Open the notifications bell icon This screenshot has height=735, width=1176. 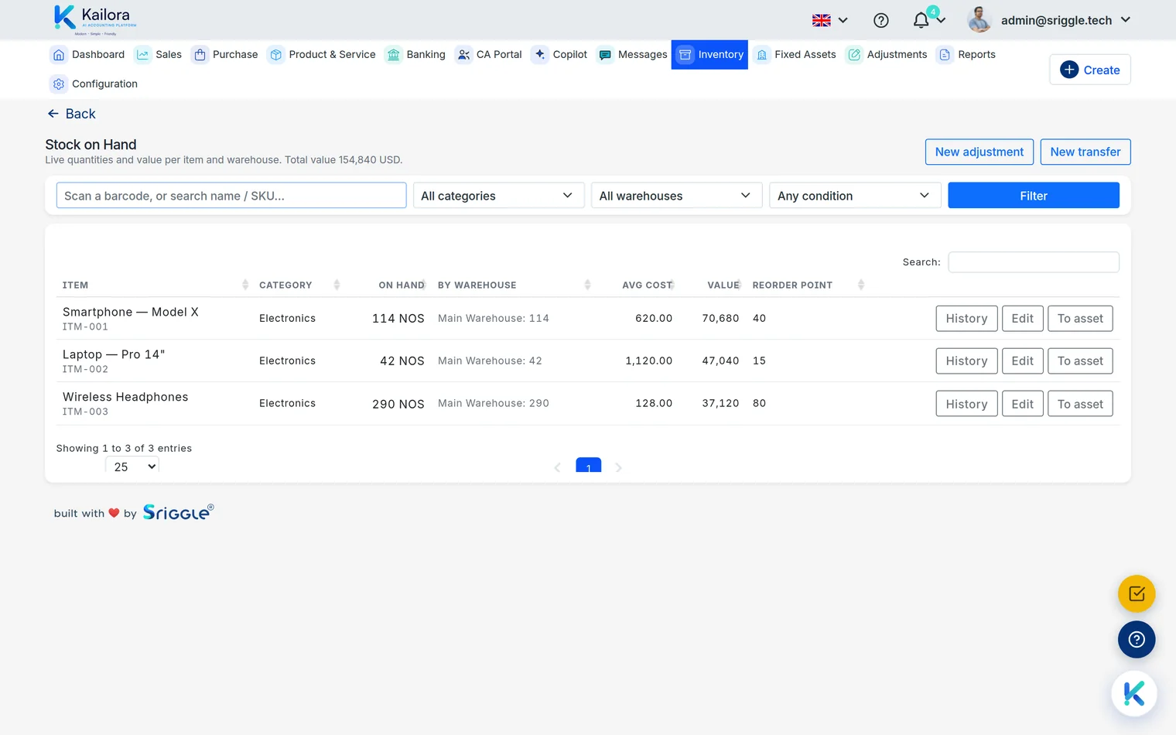click(x=921, y=21)
